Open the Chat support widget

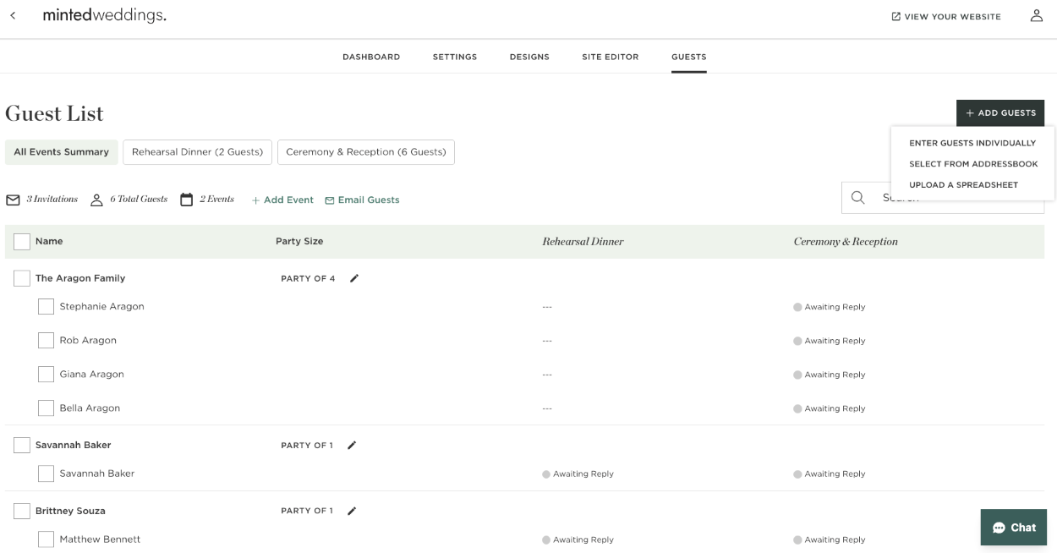coord(1013,527)
